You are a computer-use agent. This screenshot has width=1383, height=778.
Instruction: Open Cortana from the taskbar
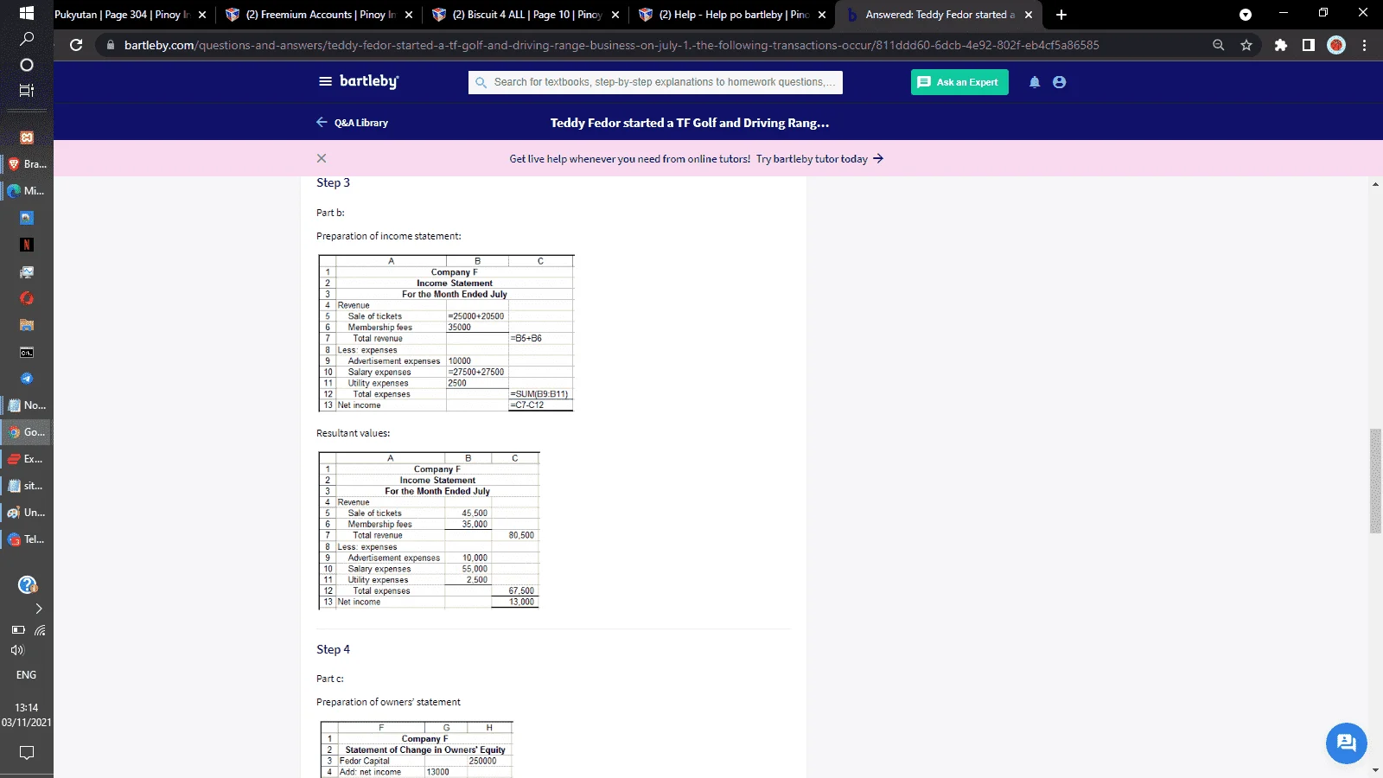[27, 65]
